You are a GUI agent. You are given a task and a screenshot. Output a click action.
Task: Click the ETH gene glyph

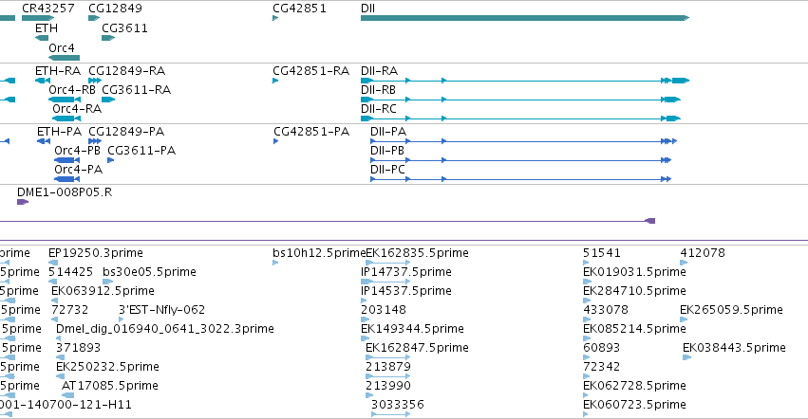[42, 38]
